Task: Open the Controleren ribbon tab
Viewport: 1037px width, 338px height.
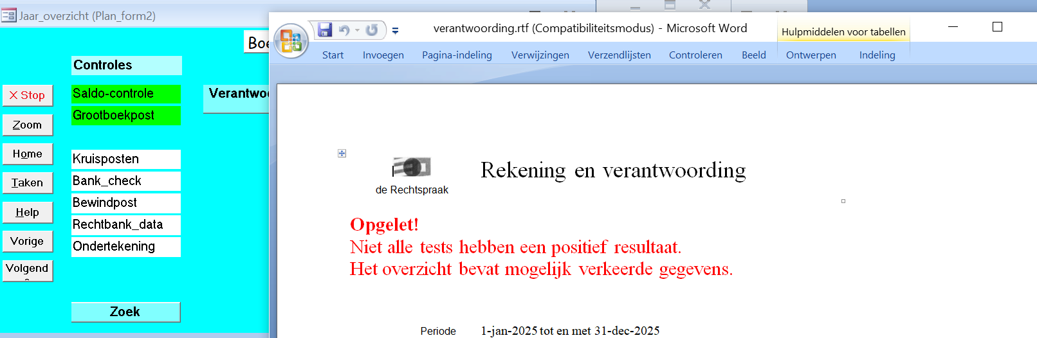Action: click(x=695, y=55)
